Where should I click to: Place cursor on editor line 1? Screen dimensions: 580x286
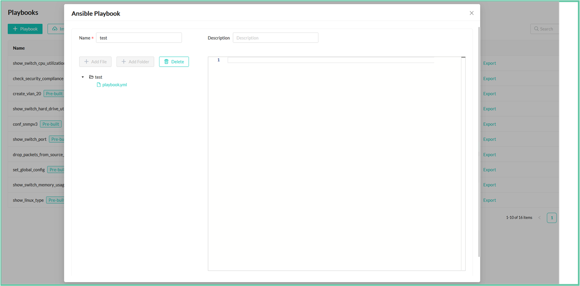[x=330, y=60]
